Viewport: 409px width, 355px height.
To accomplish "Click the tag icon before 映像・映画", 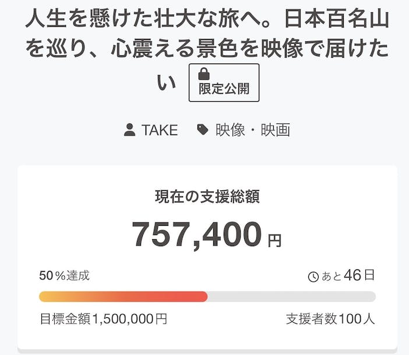I will pos(203,130).
